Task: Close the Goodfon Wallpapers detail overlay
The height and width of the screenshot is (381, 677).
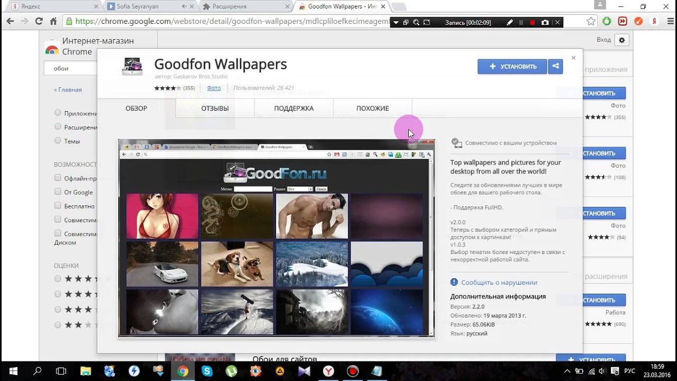Action: (573, 58)
